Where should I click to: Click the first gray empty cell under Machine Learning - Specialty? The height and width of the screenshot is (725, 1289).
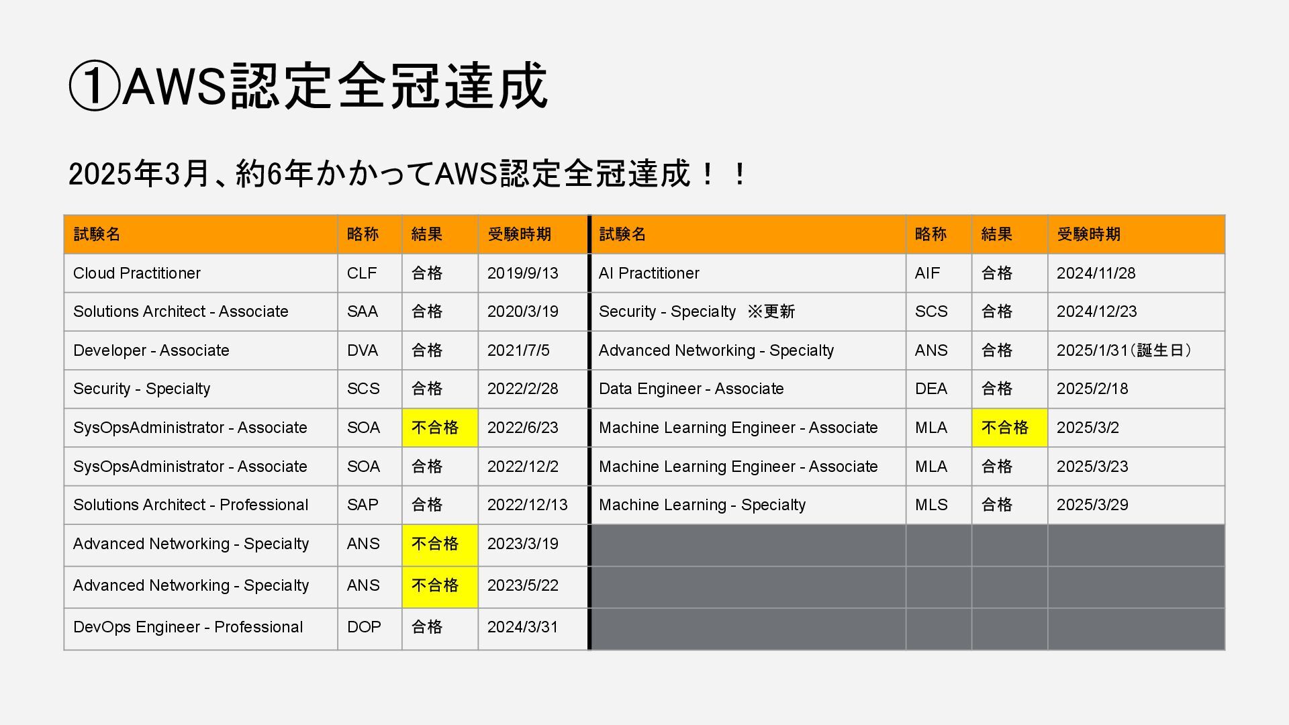click(x=748, y=545)
